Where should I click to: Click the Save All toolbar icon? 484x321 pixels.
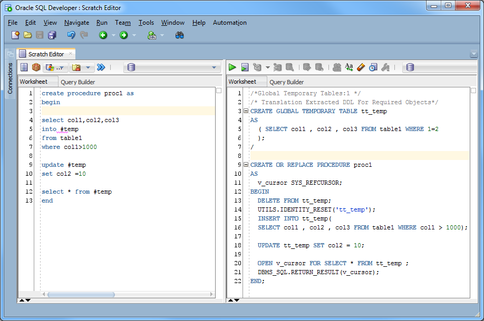point(52,35)
